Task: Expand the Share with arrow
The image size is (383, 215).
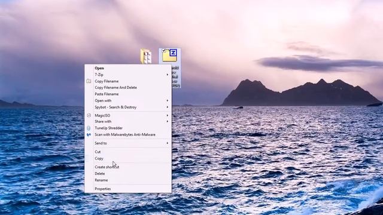Action: tap(168, 121)
